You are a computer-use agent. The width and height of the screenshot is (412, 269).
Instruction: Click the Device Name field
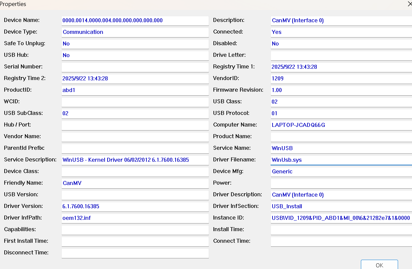pyautogui.click(x=135, y=21)
